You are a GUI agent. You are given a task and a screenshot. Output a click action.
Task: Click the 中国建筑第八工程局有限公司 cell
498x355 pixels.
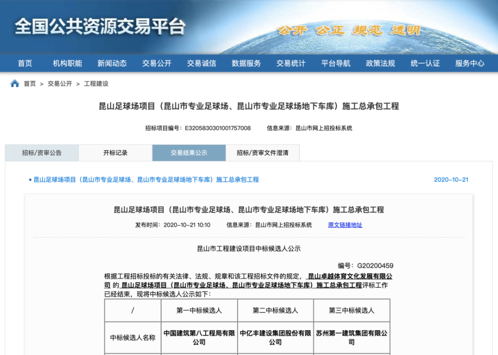[x=199, y=338]
